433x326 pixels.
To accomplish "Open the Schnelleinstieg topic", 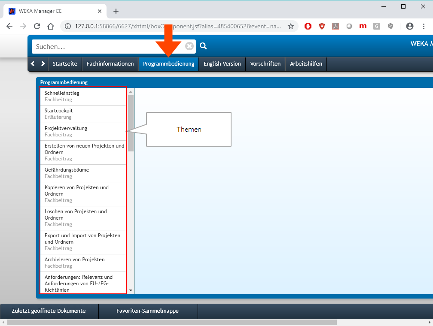I will point(62,93).
